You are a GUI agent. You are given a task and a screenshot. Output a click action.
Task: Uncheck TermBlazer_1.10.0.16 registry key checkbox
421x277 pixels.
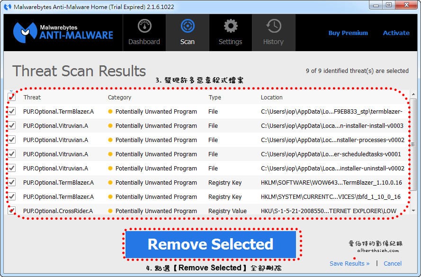tap(11, 182)
